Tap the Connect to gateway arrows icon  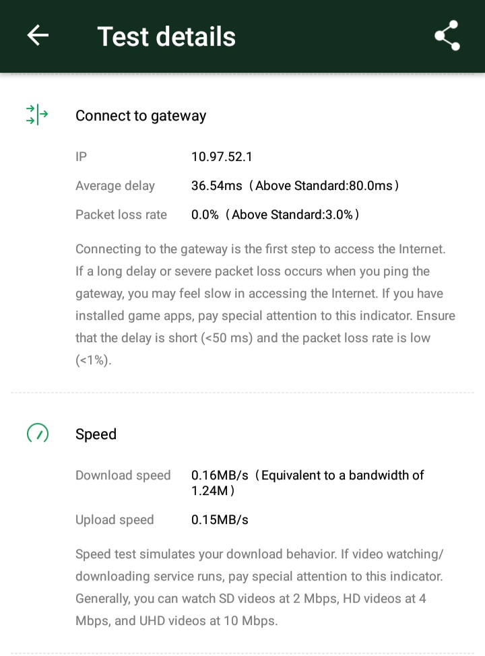(37, 115)
